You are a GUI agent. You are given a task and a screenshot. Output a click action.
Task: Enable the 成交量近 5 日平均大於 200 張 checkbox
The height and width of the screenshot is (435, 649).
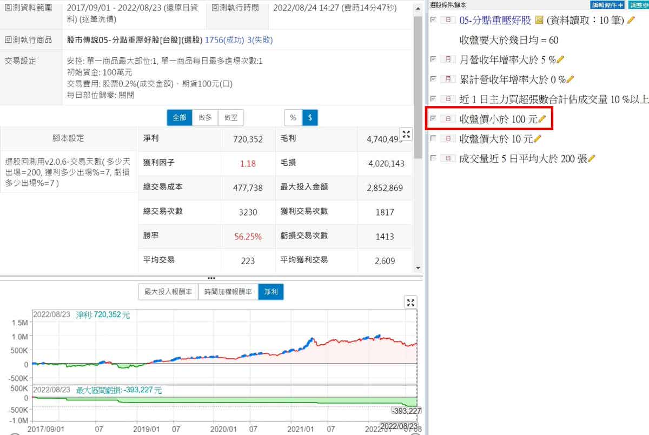pos(433,158)
